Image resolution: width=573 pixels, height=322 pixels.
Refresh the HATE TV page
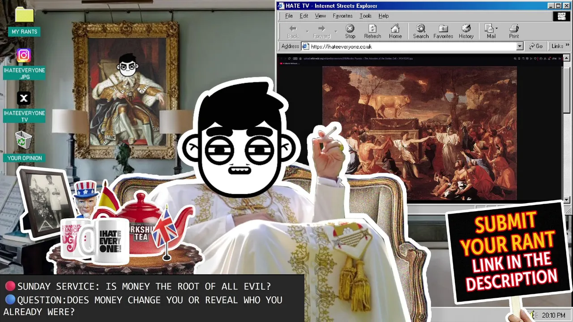coord(372,32)
